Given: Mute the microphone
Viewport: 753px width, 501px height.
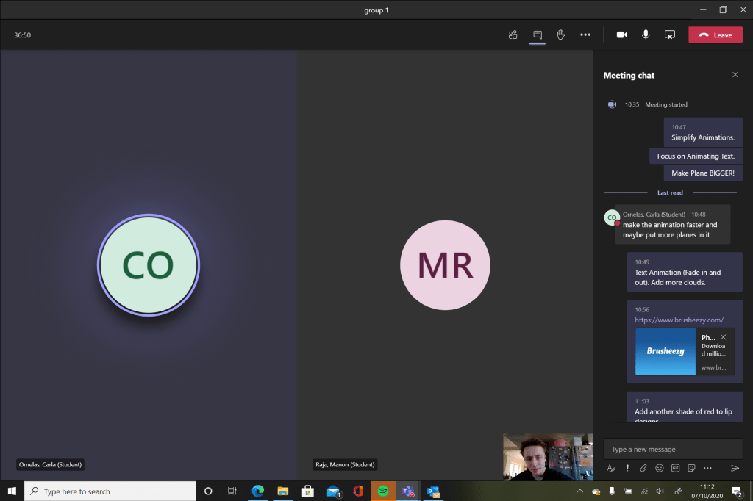Looking at the screenshot, I should (x=646, y=35).
